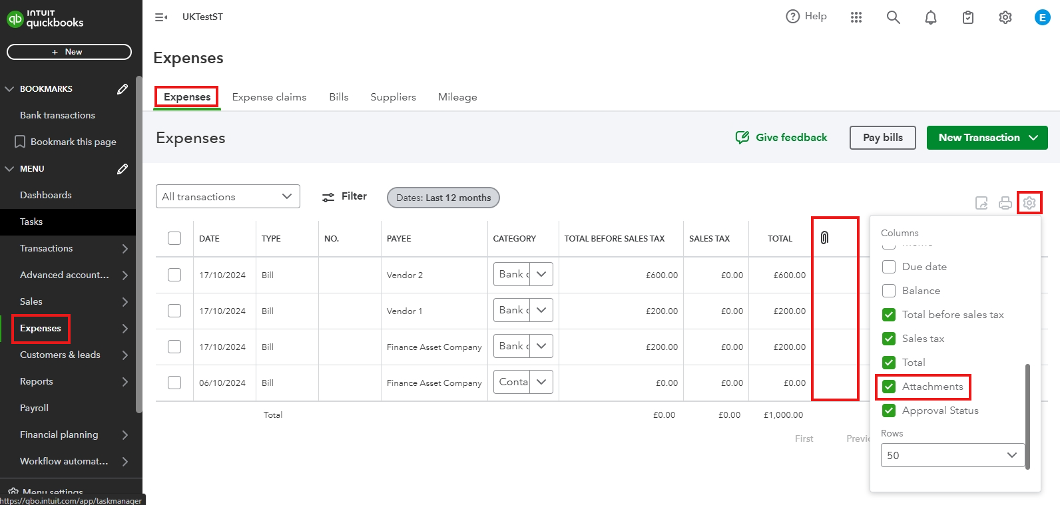
Task: Open category dropdown for Vendor 2 row
Action: [541, 274]
